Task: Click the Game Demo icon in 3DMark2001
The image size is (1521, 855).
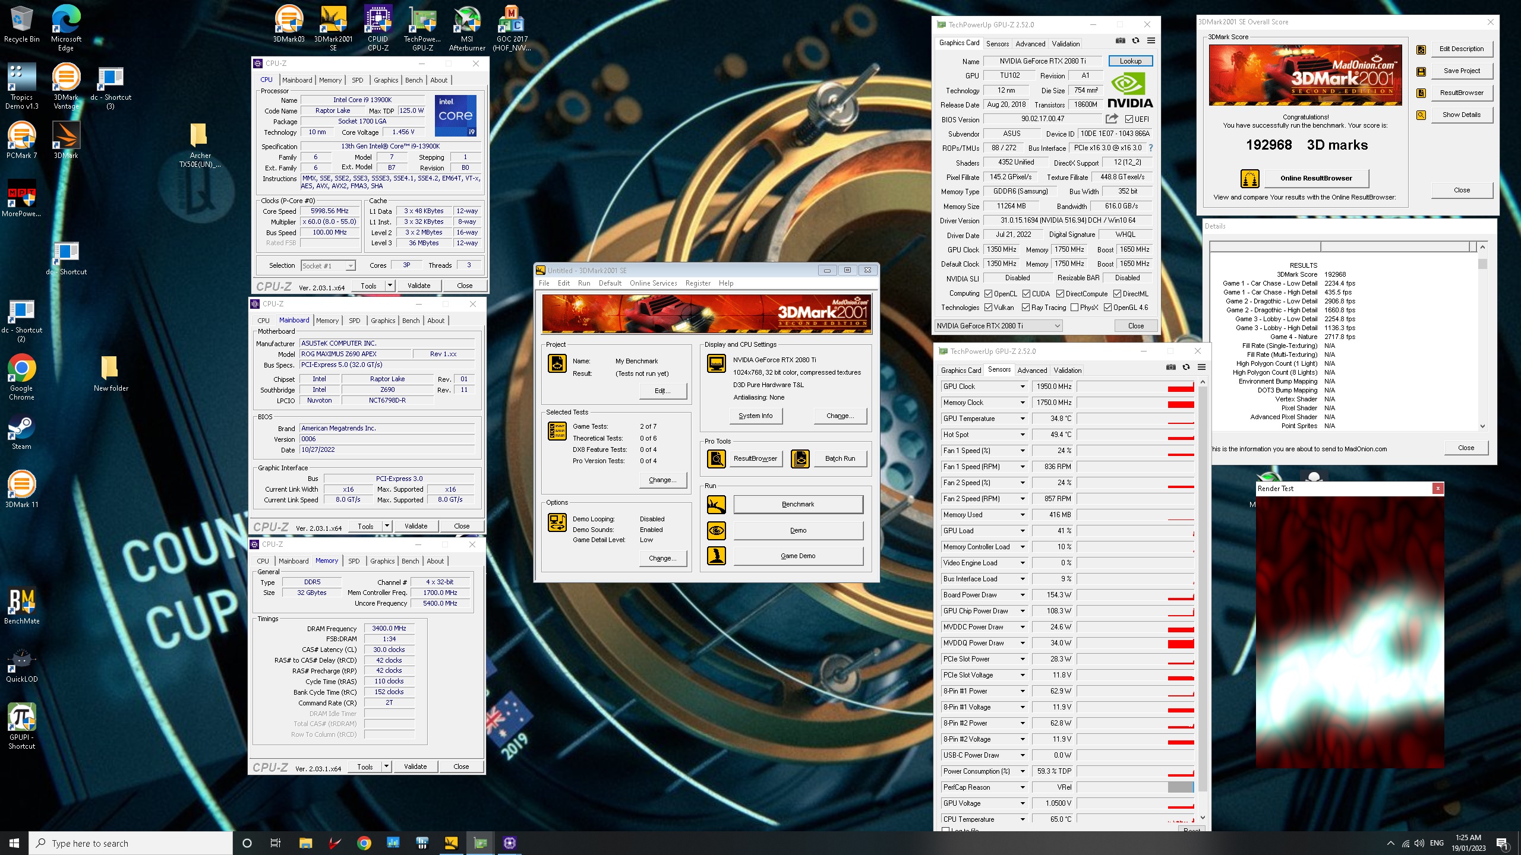Action: pyautogui.click(x=717, y=556)
